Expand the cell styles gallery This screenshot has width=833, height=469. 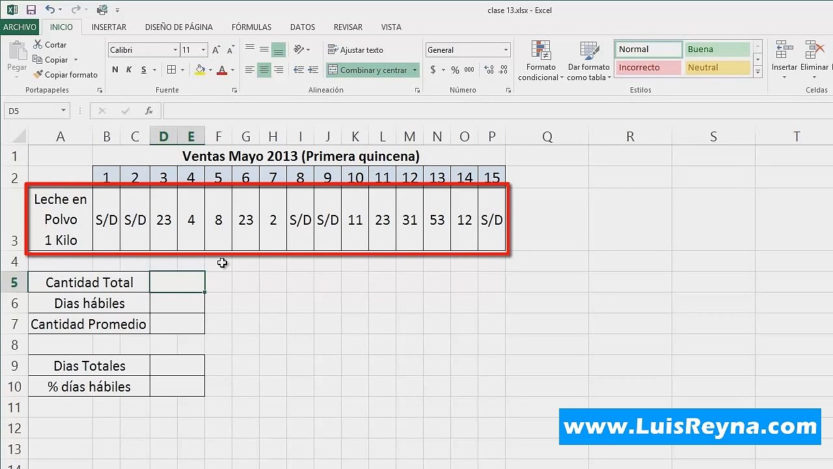click(x=758, y=73)
